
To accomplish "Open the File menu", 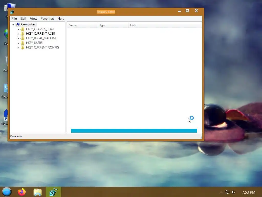I will (14, 18).
